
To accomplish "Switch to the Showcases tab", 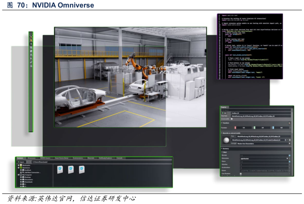I will [32, 158].
